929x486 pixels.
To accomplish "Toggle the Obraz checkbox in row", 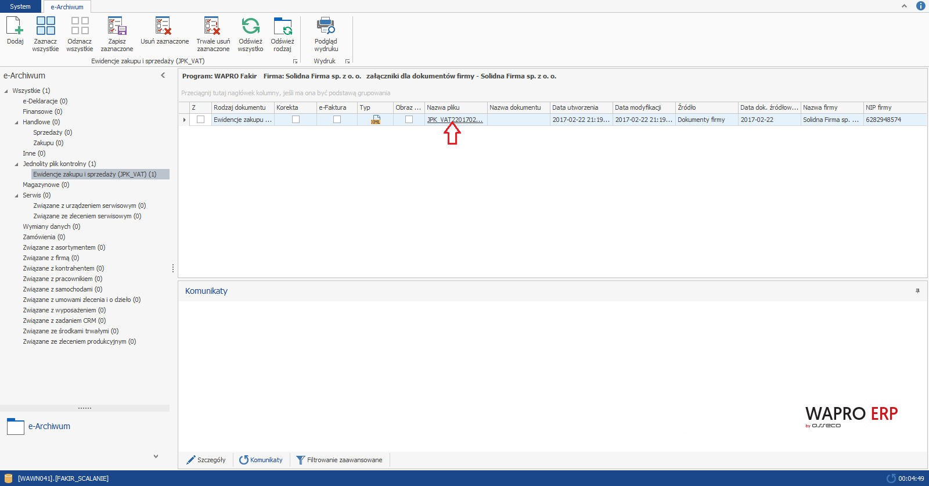I will [409, 120].
